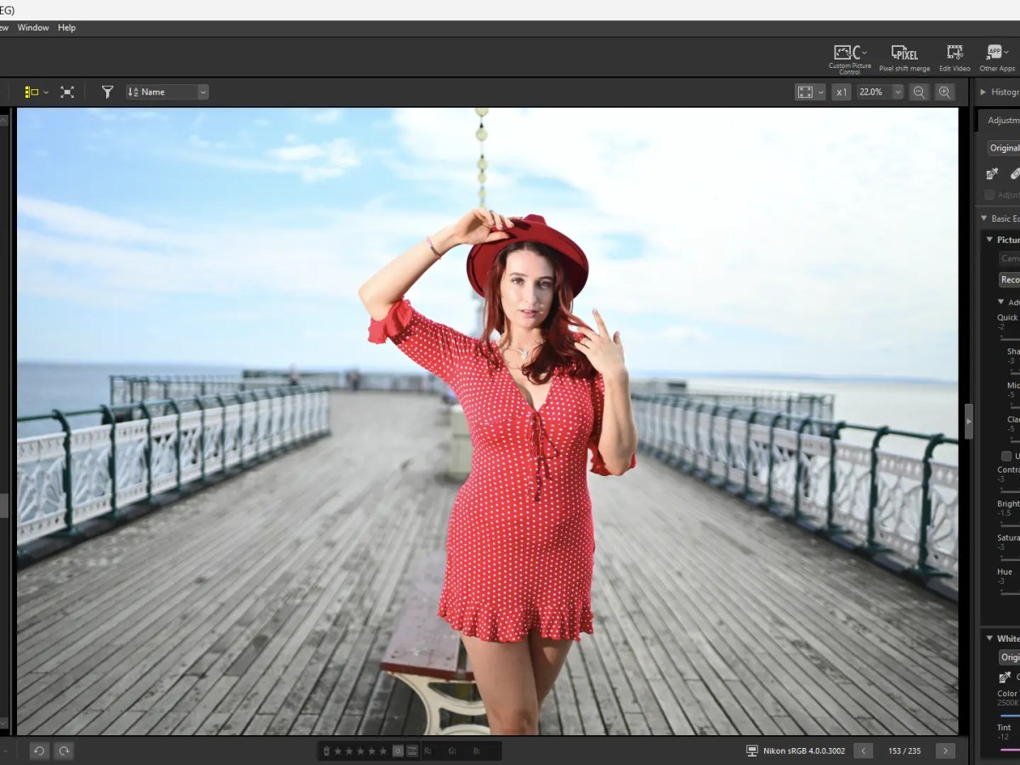Click the zoom in magnifier icon
The height and width of the screenshot is (765, 1020).
pyautogui.click(x=944, y=91)
